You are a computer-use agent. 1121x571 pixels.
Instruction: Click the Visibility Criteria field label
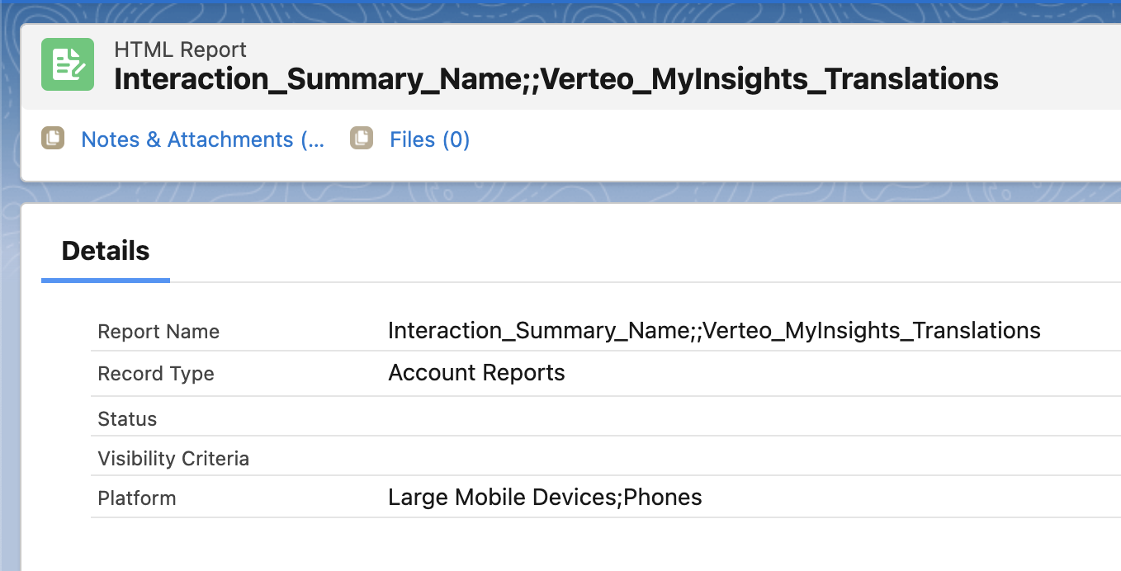173,459
